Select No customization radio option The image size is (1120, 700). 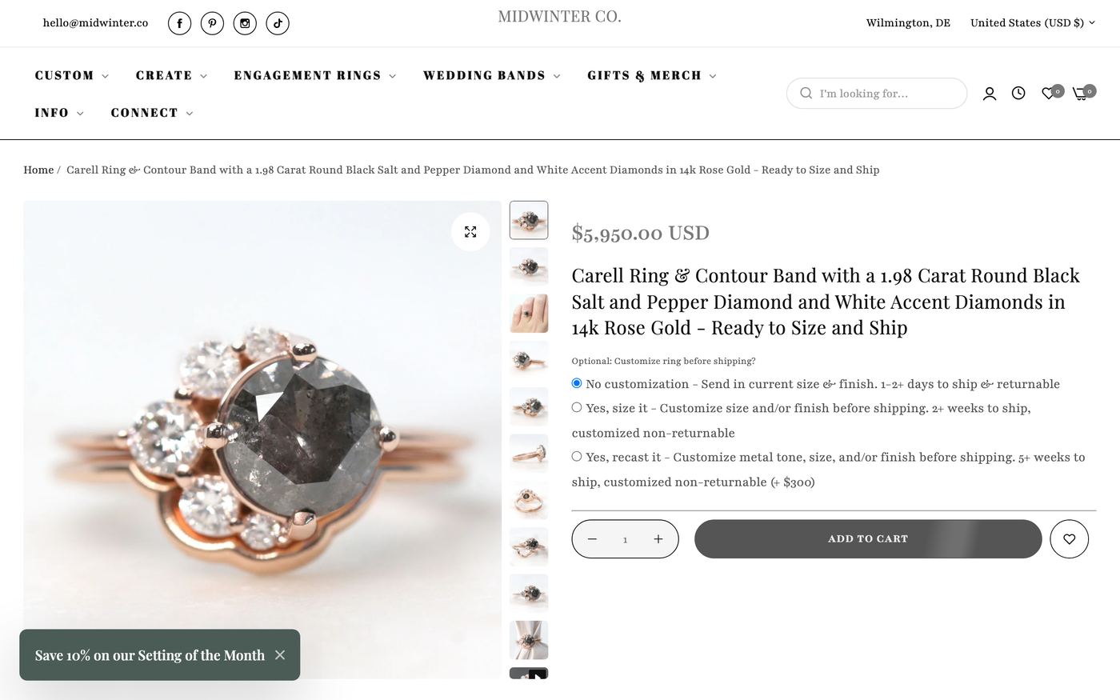[577, 383]
